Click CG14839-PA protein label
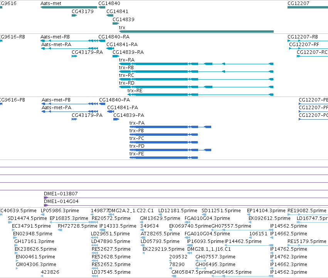The width and height of the screenshot is (328, 278). [129, 115]
